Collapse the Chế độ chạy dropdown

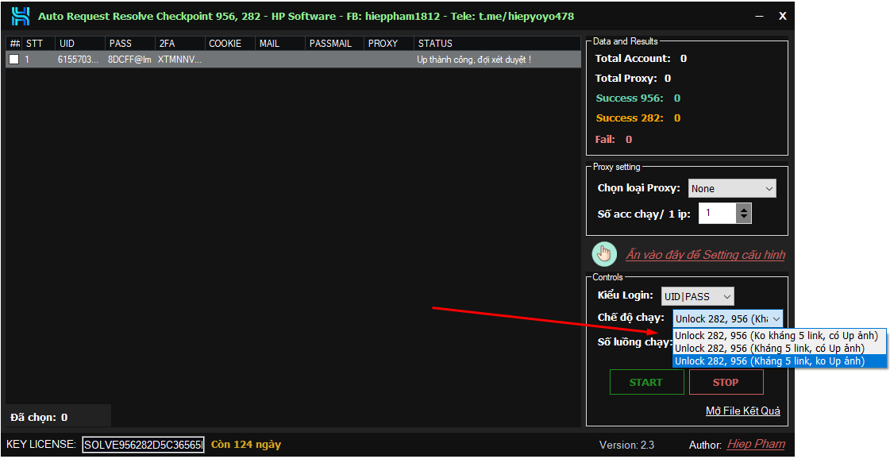click(x=775, y=318)
